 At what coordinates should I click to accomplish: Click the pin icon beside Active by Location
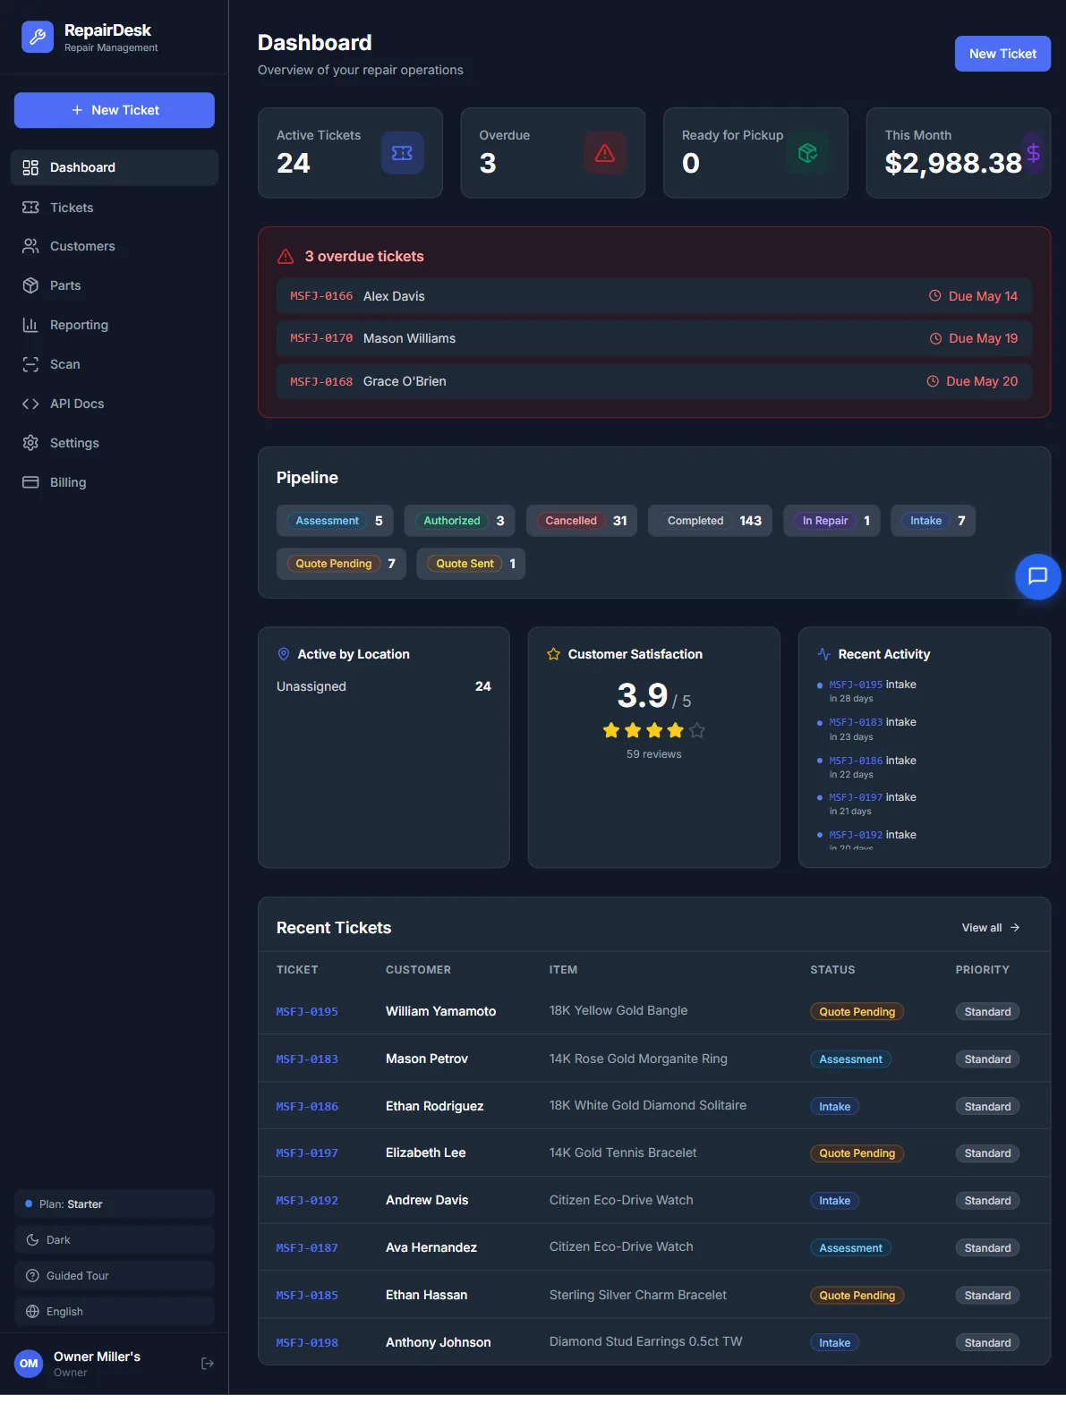pyautogui.click(x=284, y=654)
